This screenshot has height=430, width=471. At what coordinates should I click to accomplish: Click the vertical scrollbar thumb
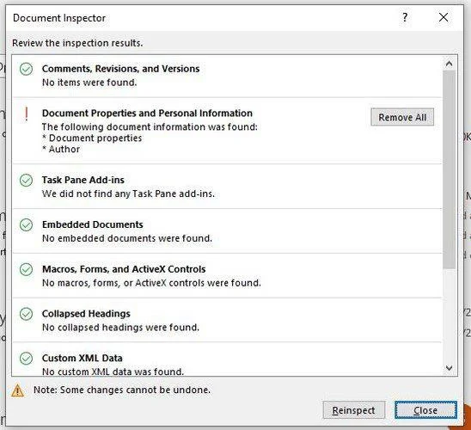click(449, 169)
